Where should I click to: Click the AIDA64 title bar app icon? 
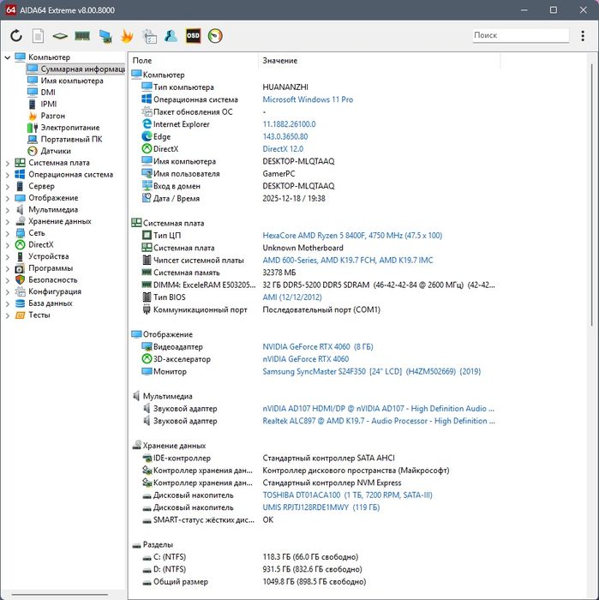(10, 10)
